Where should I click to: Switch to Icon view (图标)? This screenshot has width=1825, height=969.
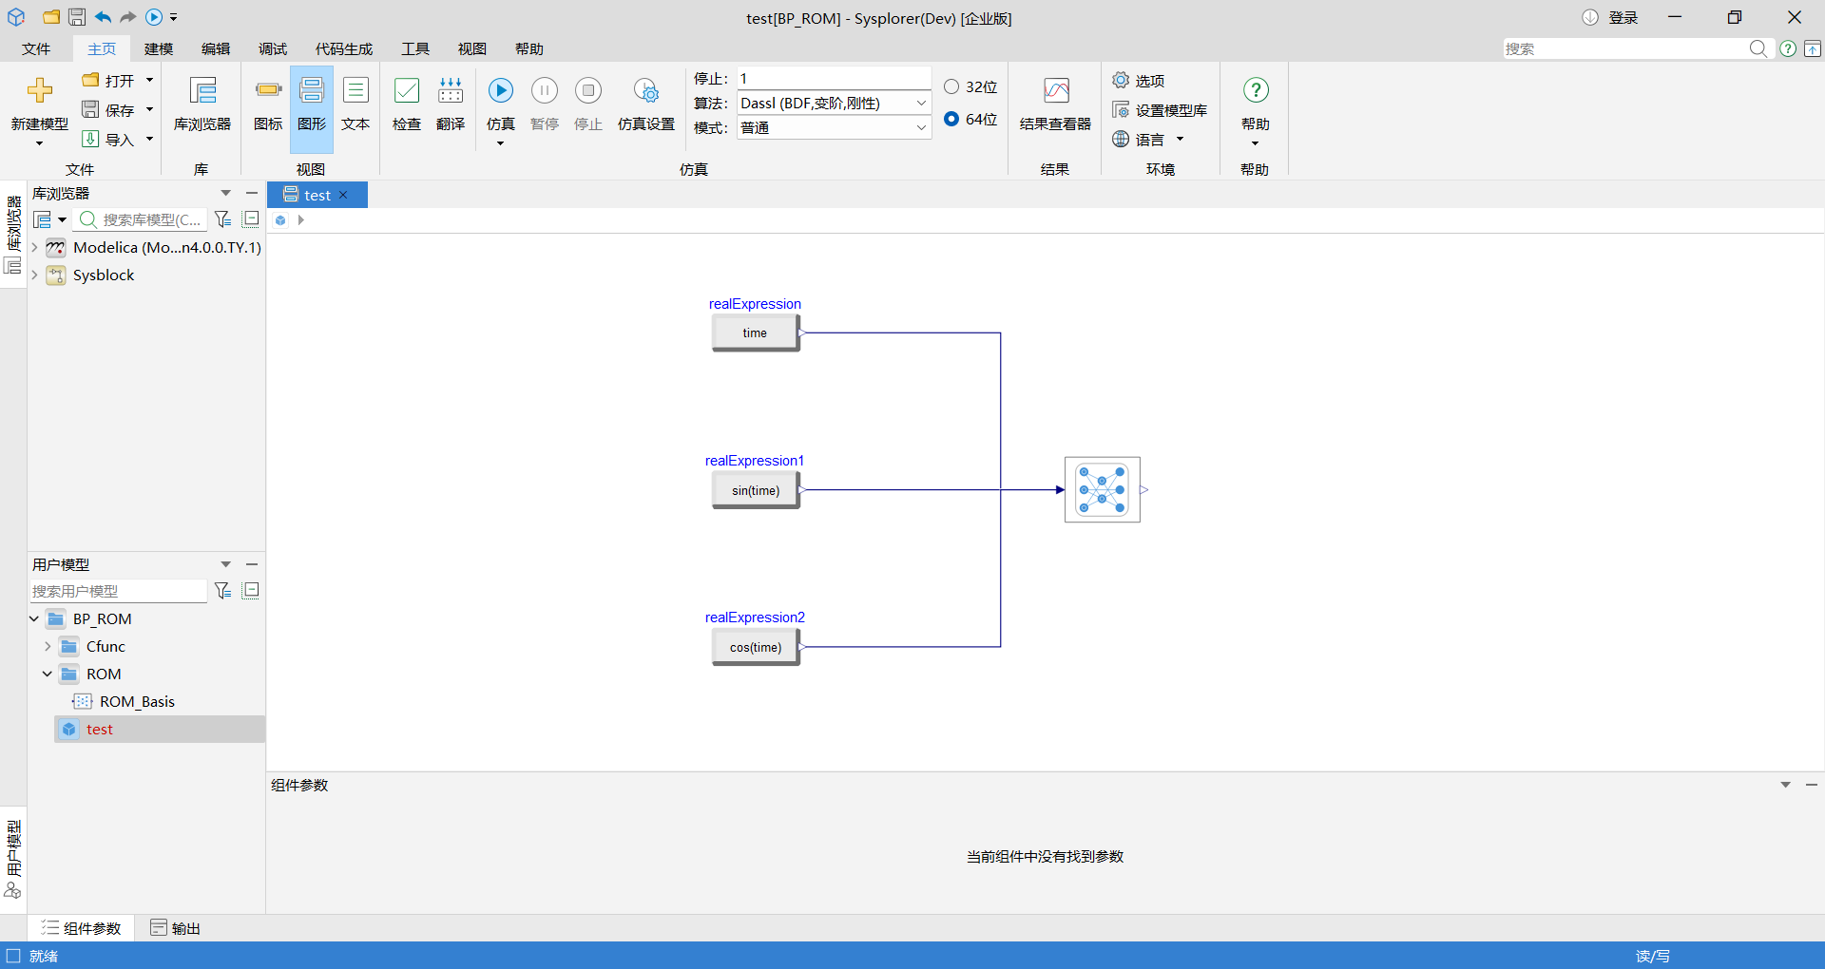(268, 90)
